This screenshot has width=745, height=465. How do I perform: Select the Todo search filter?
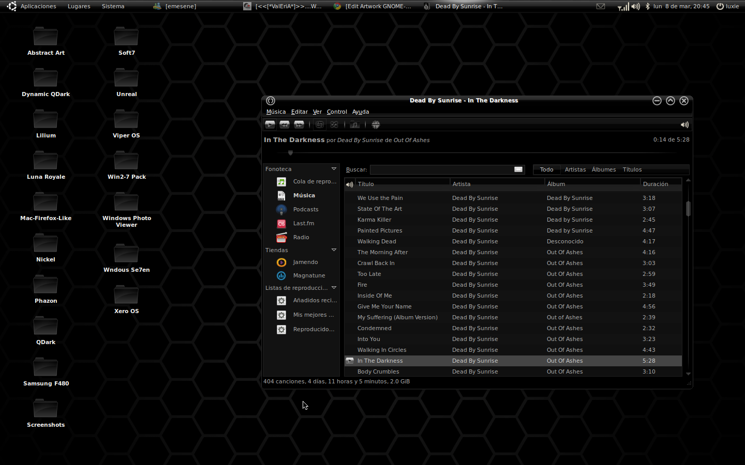[546, 169]
